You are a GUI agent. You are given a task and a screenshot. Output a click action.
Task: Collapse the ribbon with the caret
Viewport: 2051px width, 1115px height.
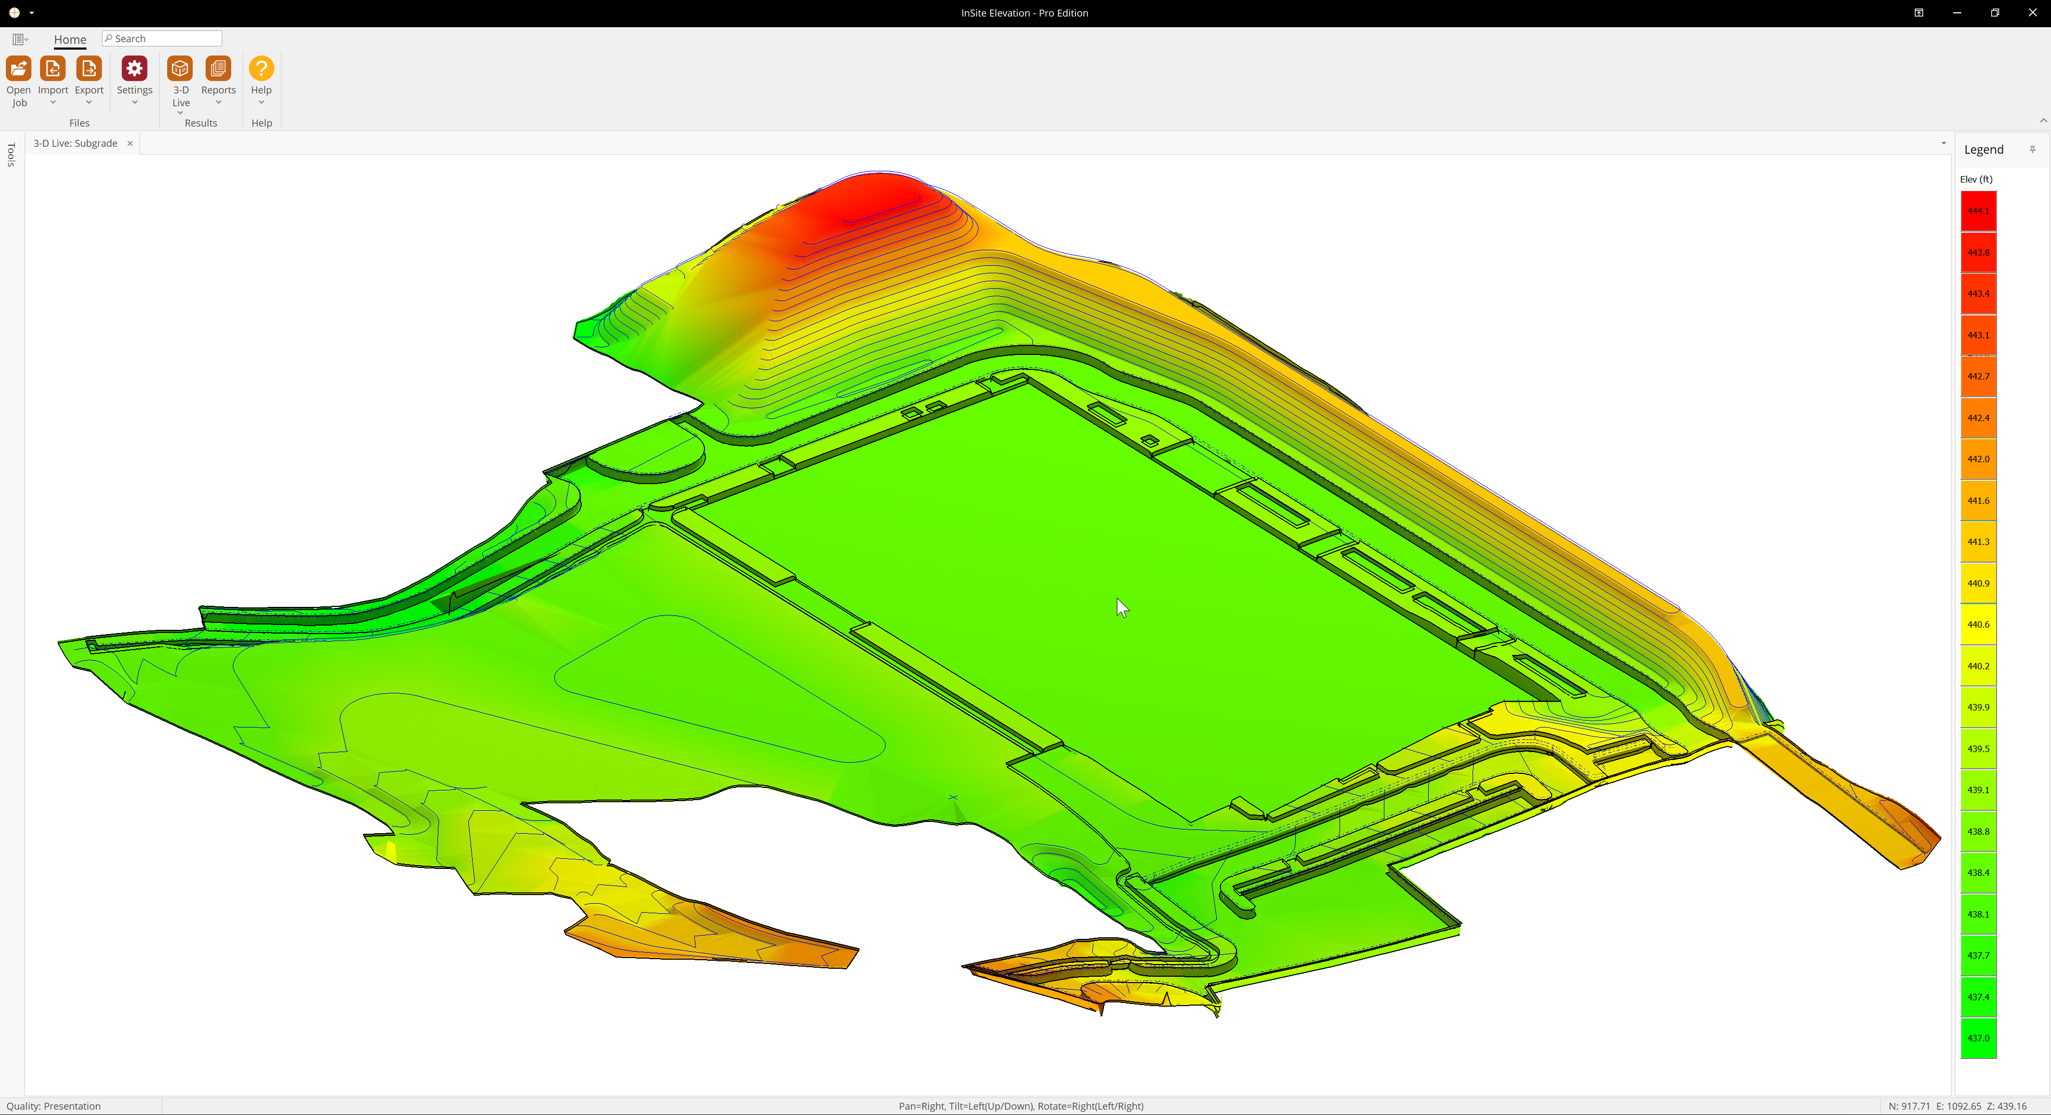tap(2043, 120)
